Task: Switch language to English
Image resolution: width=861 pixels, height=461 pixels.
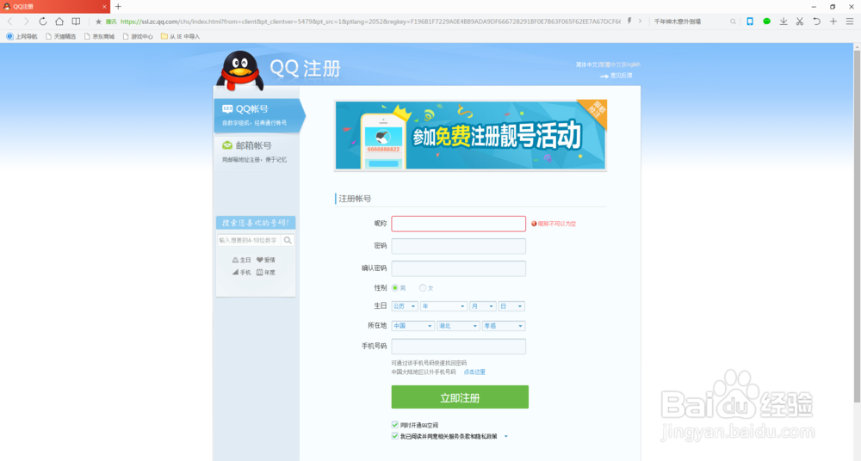Action: click(x=632, y=65)
